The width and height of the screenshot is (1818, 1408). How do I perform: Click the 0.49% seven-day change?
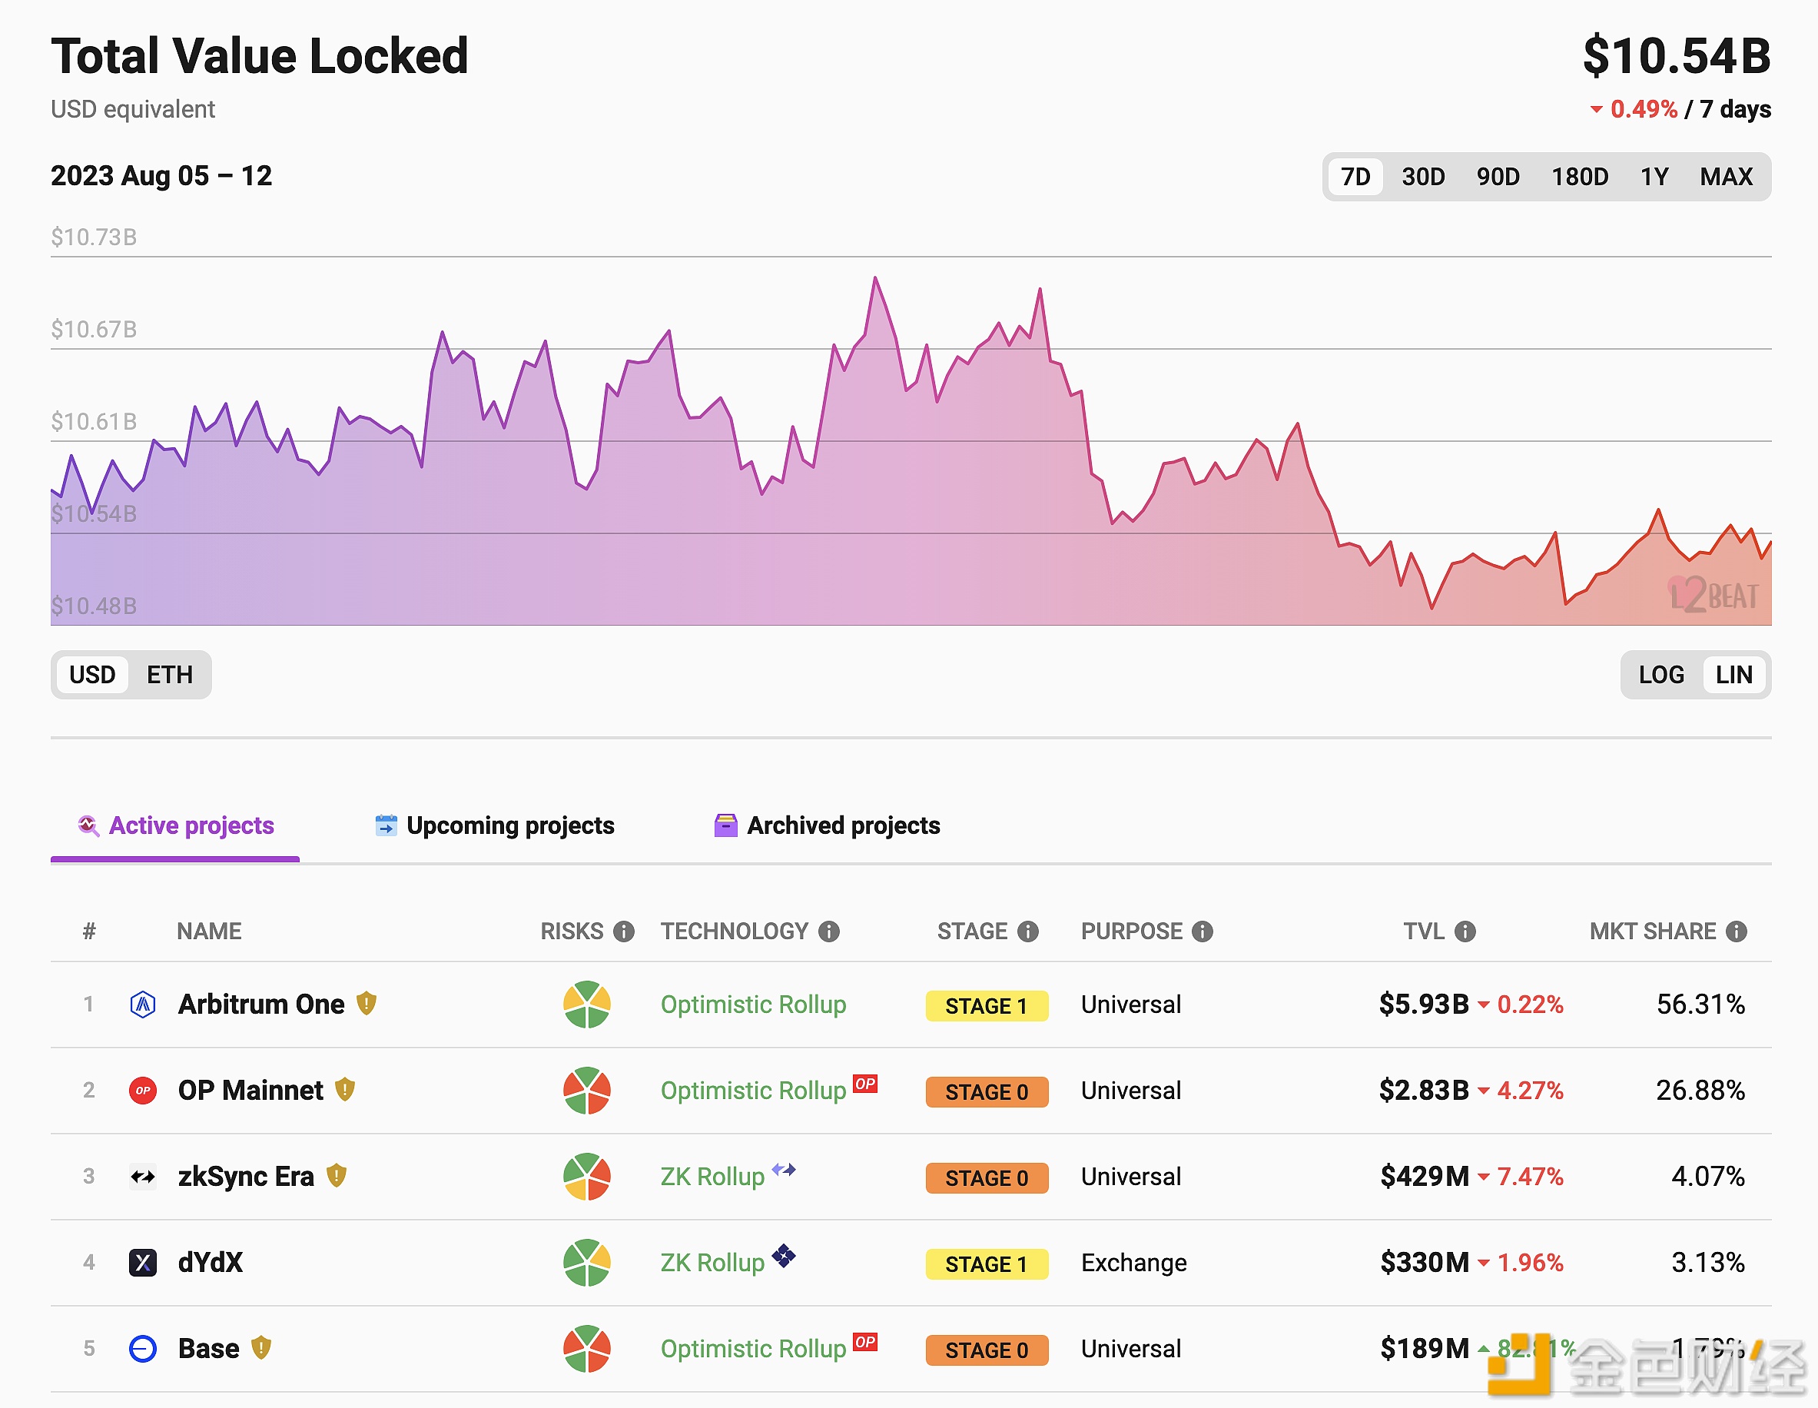click(x=1643, y=109)
